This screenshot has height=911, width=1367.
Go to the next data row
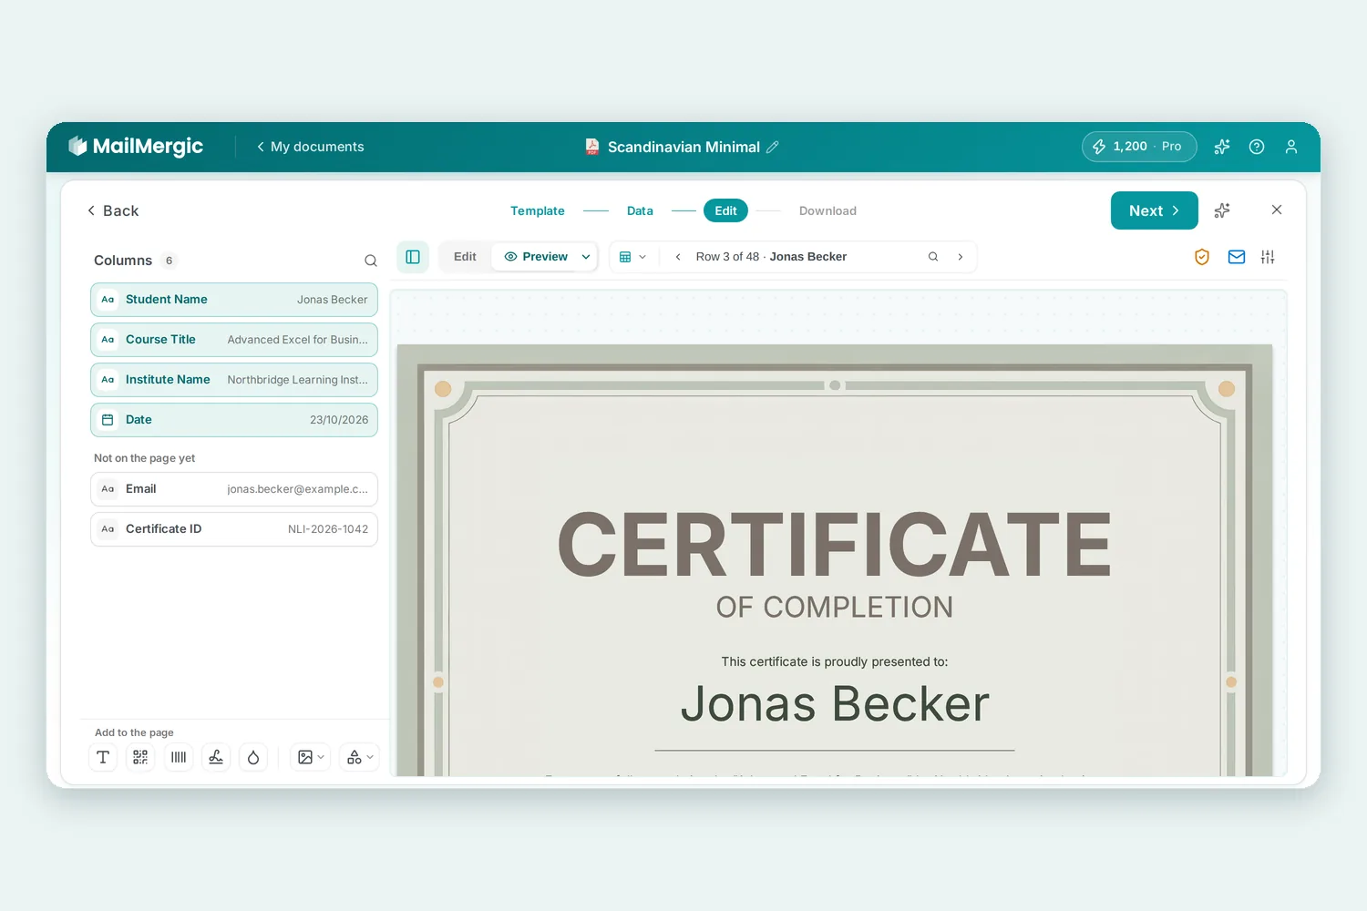coord(961,257)
